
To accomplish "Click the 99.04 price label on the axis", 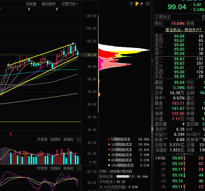I will click(90, 55).
